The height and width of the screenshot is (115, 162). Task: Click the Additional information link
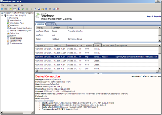pos(46,101)
